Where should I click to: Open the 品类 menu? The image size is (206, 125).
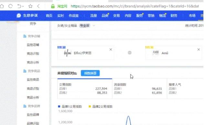point(105,16)
